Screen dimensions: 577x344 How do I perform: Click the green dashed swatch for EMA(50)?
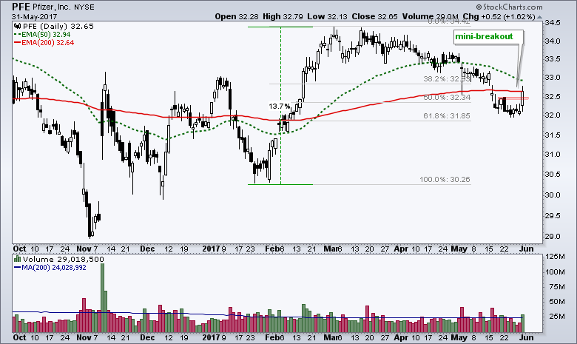coord(17,35)
